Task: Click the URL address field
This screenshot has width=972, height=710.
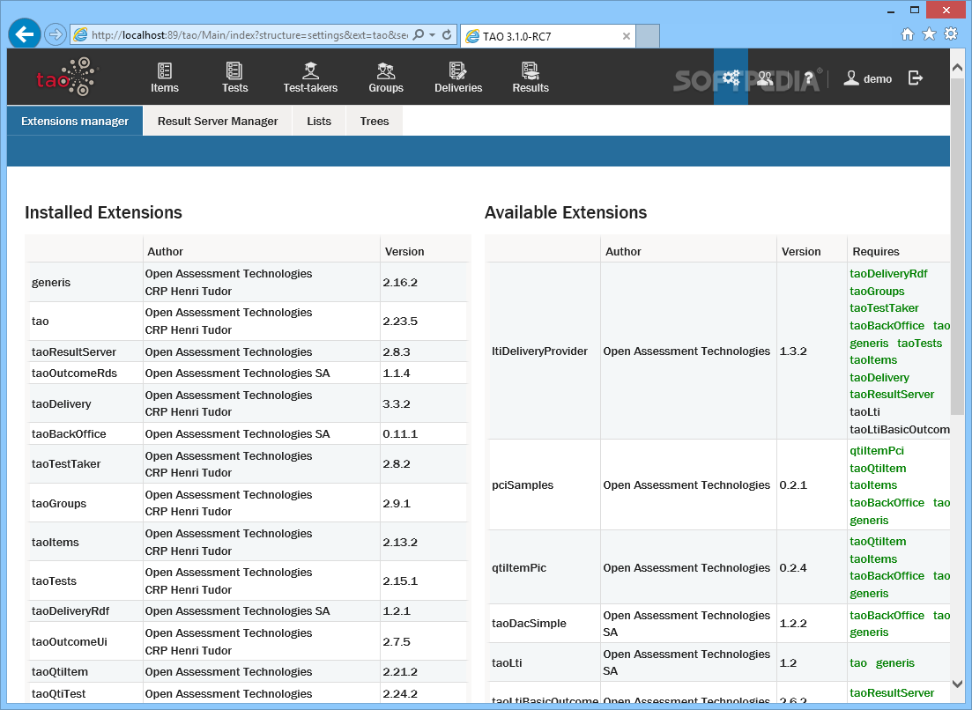Action: click(249, 34)
